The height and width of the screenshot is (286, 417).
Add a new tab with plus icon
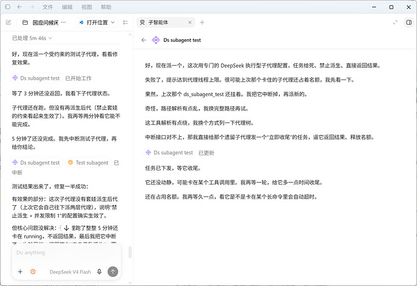[202, 22]
